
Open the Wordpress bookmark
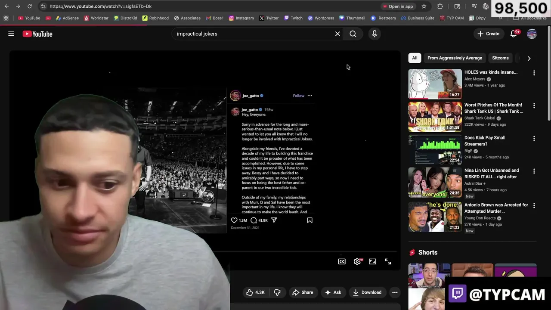(321, 18)
